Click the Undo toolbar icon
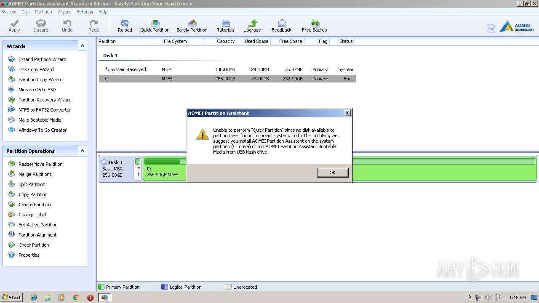This screenshot has height=303, width=539. 67,26
